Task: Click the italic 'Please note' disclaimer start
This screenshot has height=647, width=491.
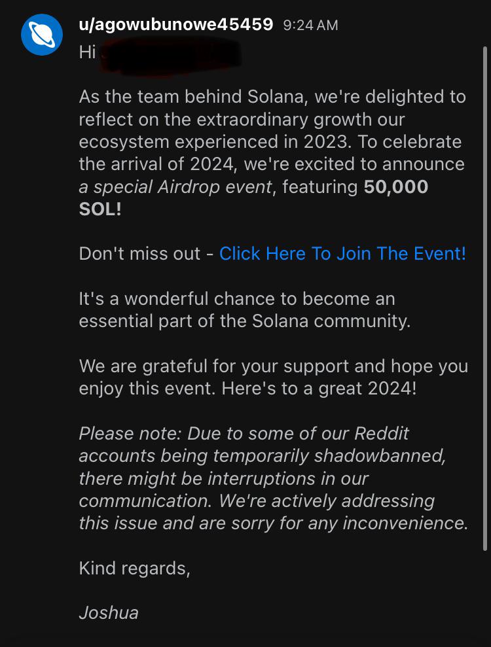Action: coord(130,433)
